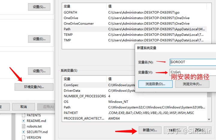
Task: Click the .COM;.EXE;.BAT PATHEXT value
Action: tap(151, 113)
